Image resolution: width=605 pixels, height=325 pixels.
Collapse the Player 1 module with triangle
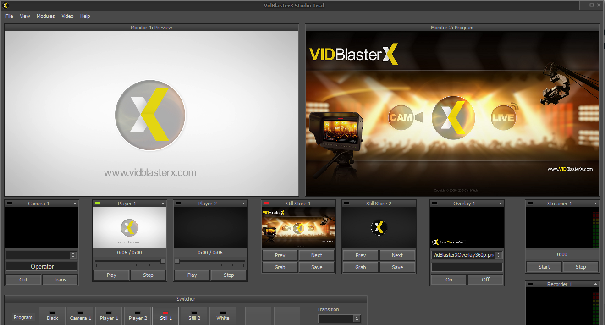[x=162, y=204]
